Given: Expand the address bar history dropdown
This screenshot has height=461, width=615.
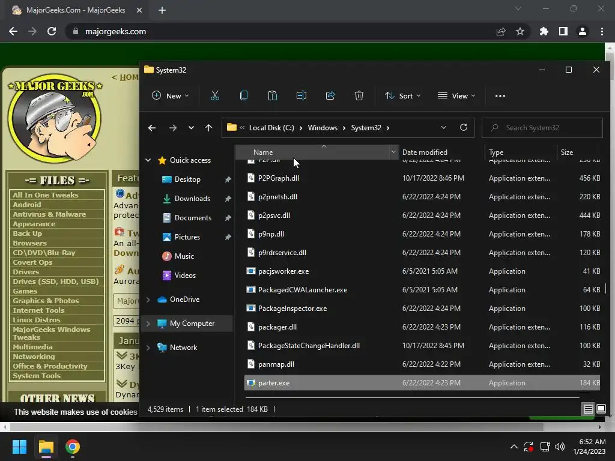Looking at the screenshot, I should (x=444, y=127).
